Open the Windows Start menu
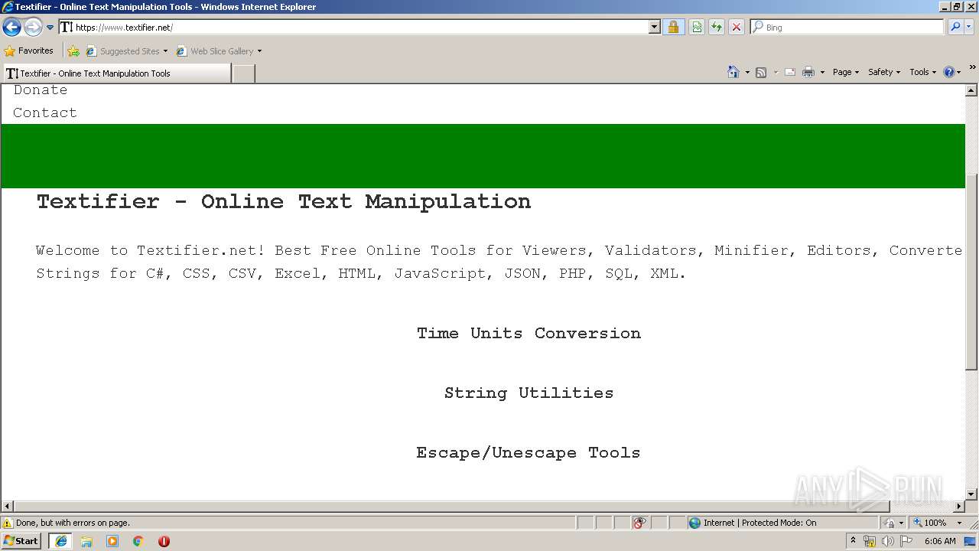 [21, 540]
